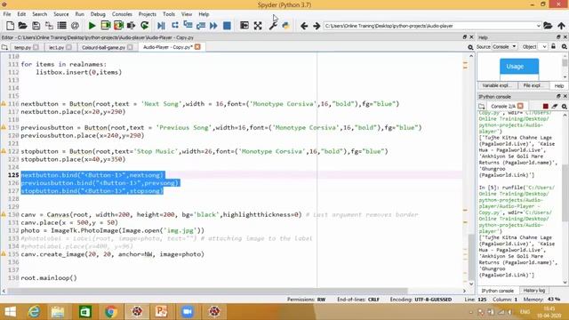Run cell and advance to next
Image resolution: width=569 pixels, height=320 pixels.
click(118, 26)
